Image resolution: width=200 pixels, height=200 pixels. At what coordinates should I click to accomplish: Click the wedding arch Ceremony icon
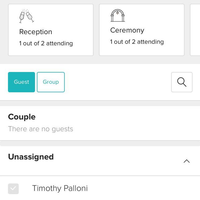click(x=117, y=16)
